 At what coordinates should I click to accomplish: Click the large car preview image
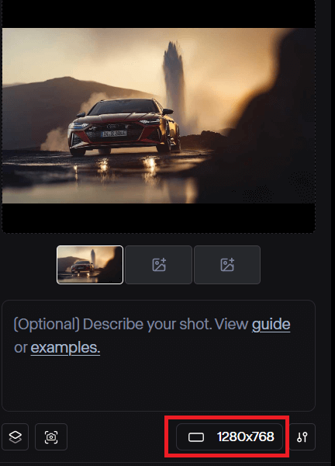[x=158, y=116]
